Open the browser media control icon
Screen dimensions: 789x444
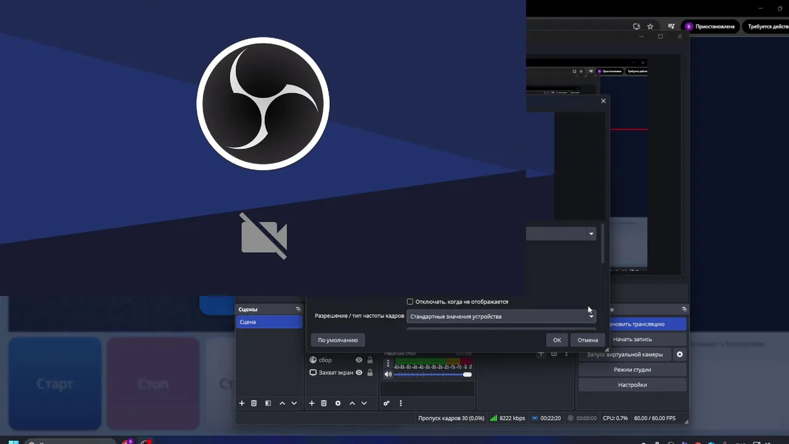[671, 27]
